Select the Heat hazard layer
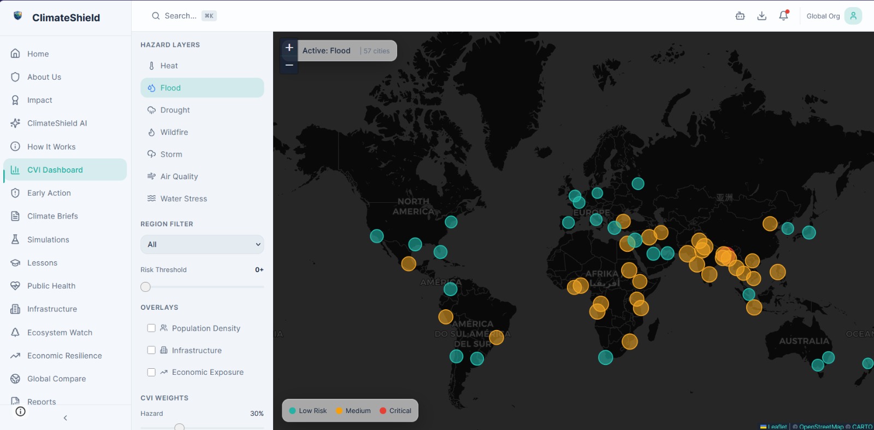 (202, 66)
